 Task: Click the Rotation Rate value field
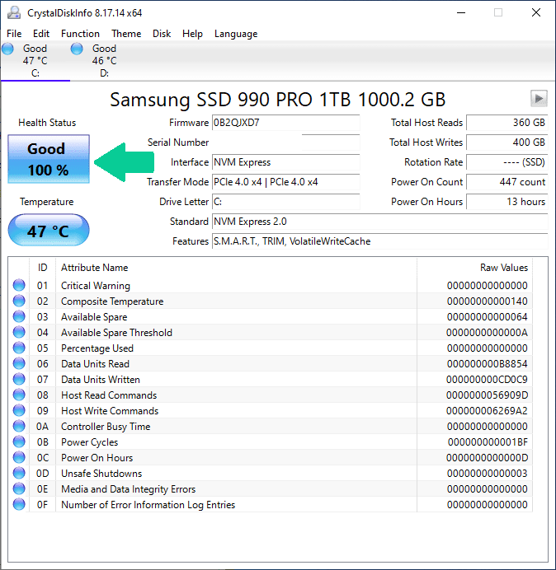507,162
